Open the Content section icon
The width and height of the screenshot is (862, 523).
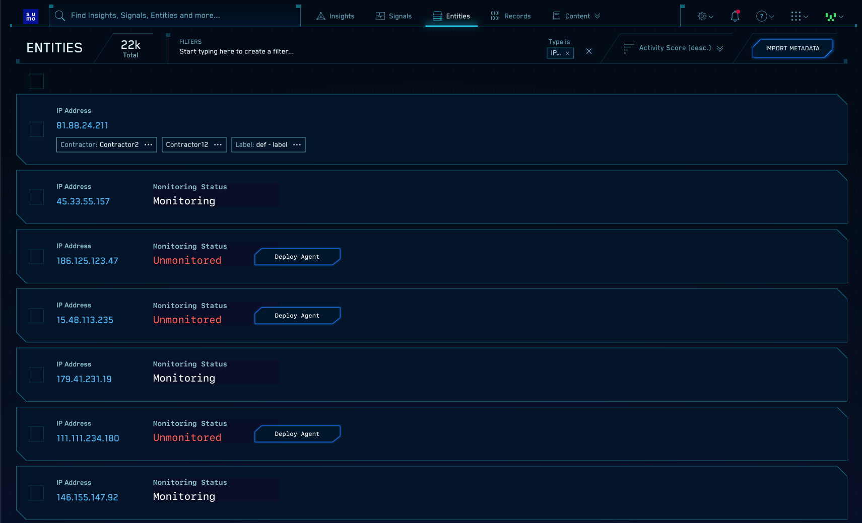[x=557, y=16]
